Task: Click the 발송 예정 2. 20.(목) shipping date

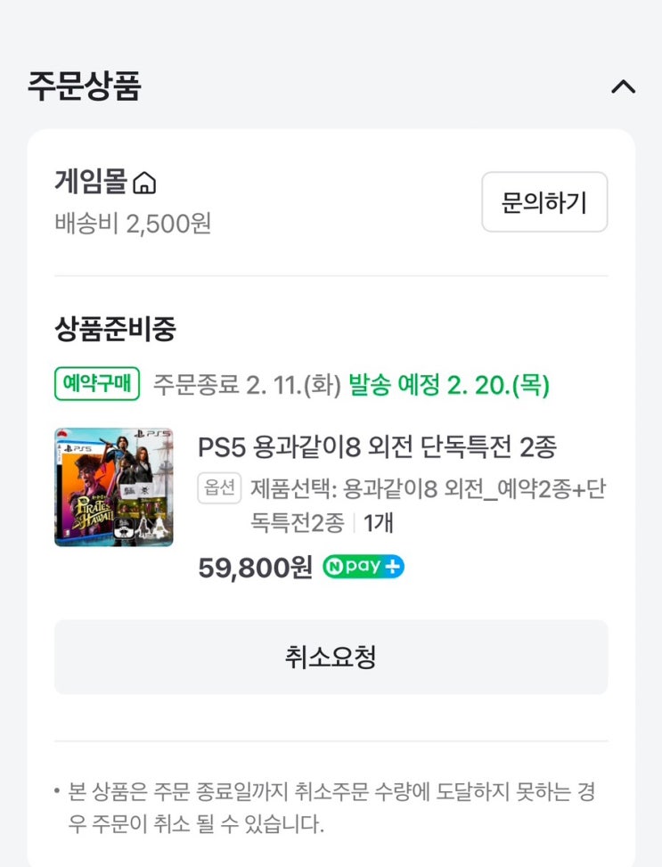Action: coord(448,385)
